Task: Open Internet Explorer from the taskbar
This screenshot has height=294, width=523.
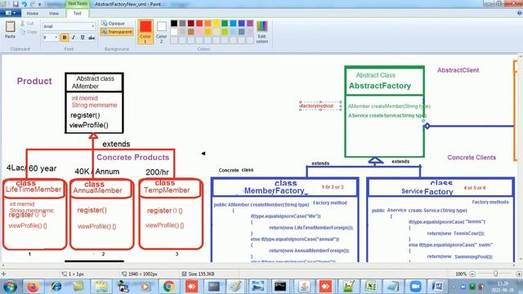Action: pyautogui.click(x=56, y=287)
